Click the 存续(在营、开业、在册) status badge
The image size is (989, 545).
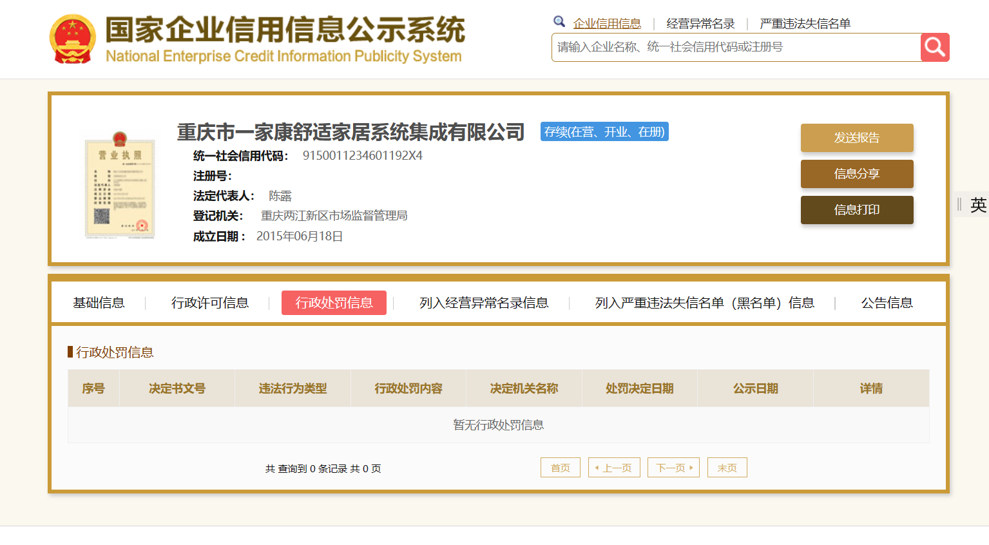pyautogui.click(x=604, y=131)
